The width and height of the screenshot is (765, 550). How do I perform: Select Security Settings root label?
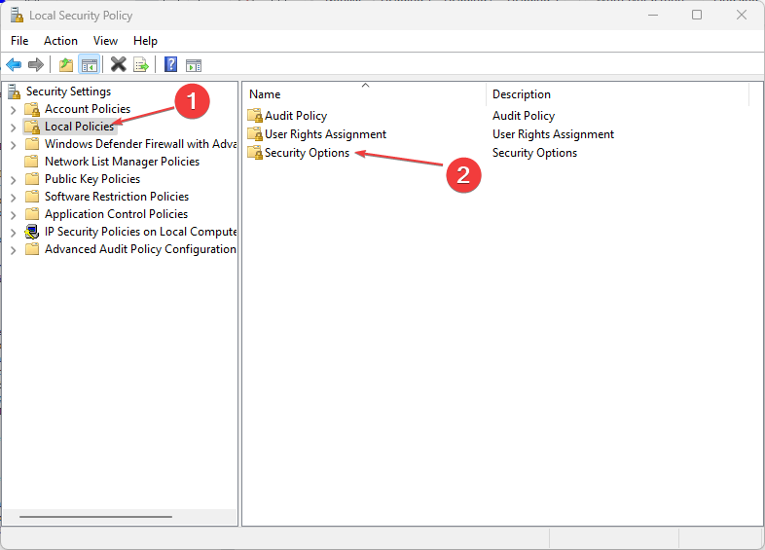[x=68, y=92]
